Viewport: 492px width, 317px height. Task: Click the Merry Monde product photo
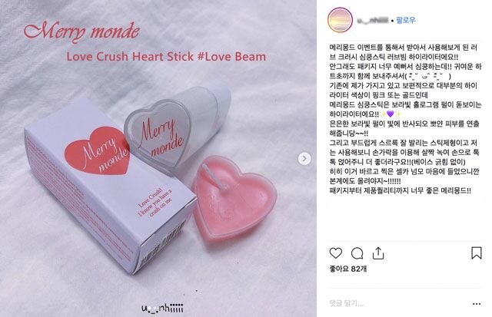(x=158, y=158)
